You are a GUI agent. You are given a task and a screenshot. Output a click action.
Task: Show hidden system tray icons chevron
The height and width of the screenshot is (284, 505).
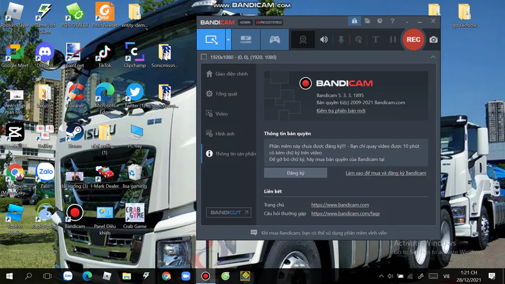(x=381, y=276)
